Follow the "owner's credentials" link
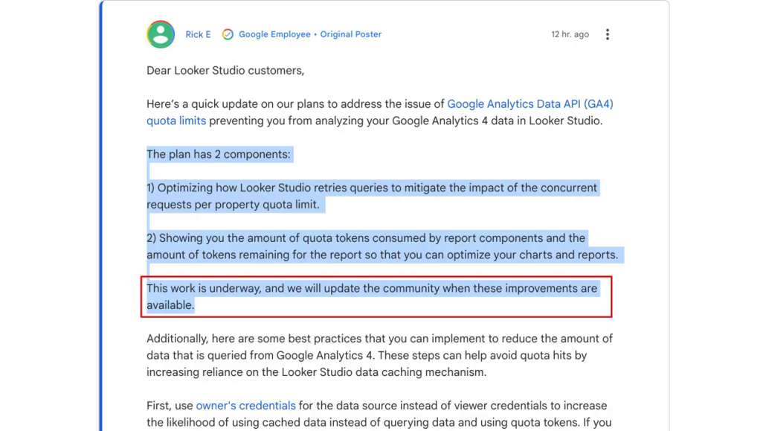The width and height of the screenshot is (766, 431). coord(245,406)
